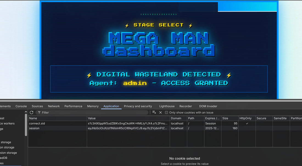Sort by HttpOnly column header
The width and height of the screenshot is (302, 166).
[247, 118]
